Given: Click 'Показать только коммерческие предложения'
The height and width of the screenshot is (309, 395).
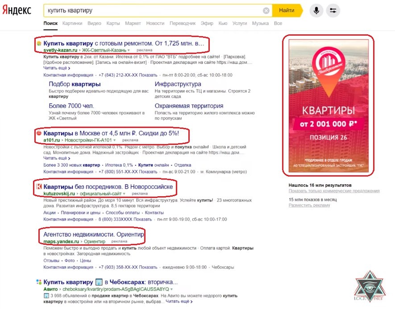Looking at the screenshot, I should coord(334,191).
